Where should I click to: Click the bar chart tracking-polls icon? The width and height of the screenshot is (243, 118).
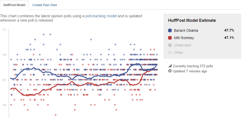[x=170, y=66]
